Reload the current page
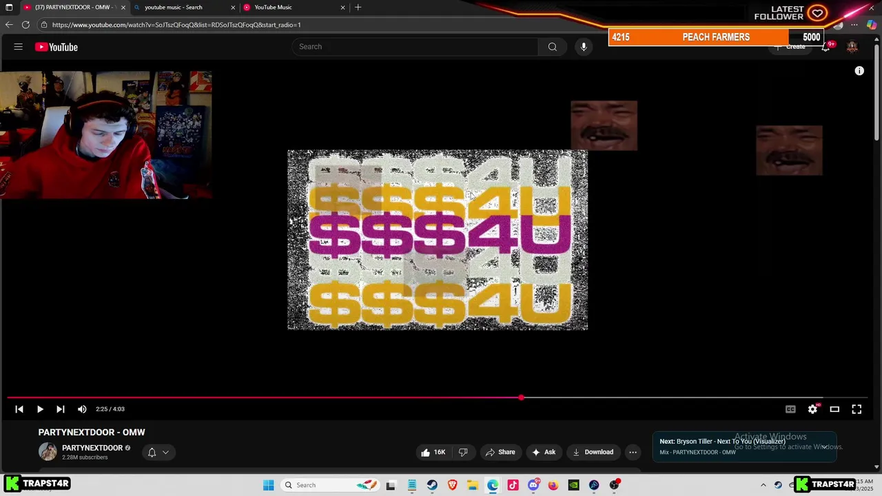 [25, 25]
